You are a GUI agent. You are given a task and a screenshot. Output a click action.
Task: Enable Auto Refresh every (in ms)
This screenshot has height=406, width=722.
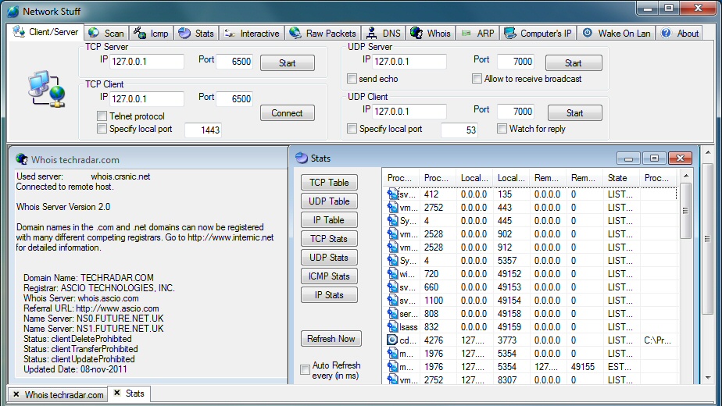click(305, 369)
